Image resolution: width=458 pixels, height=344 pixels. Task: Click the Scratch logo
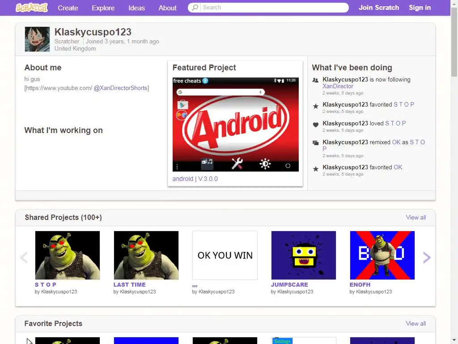point(32,8)
